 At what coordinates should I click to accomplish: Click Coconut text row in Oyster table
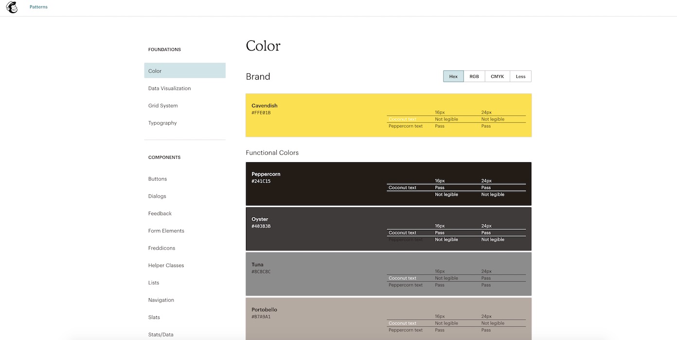pyautogui.click(x=456, y=233)
